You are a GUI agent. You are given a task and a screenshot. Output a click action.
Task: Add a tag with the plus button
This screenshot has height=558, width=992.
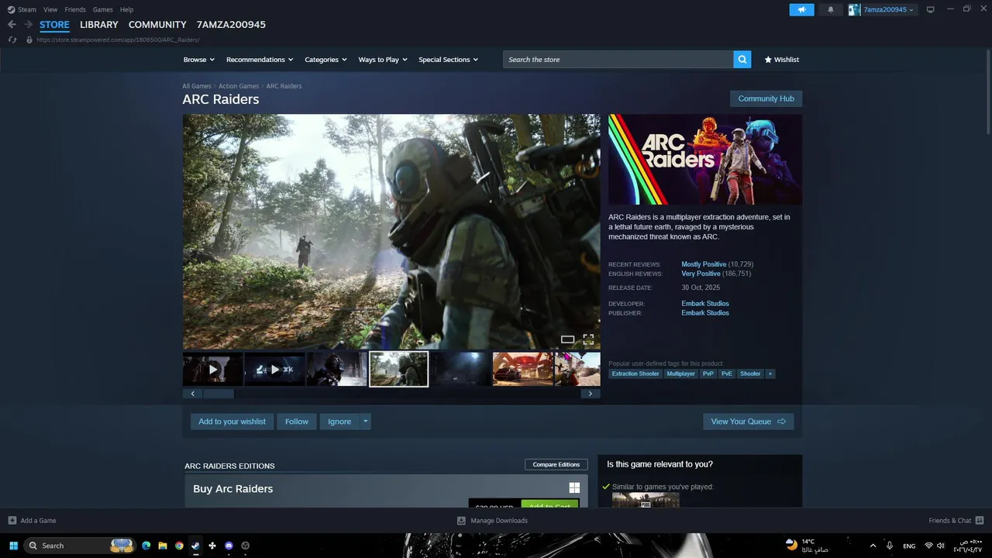[770, 374]
